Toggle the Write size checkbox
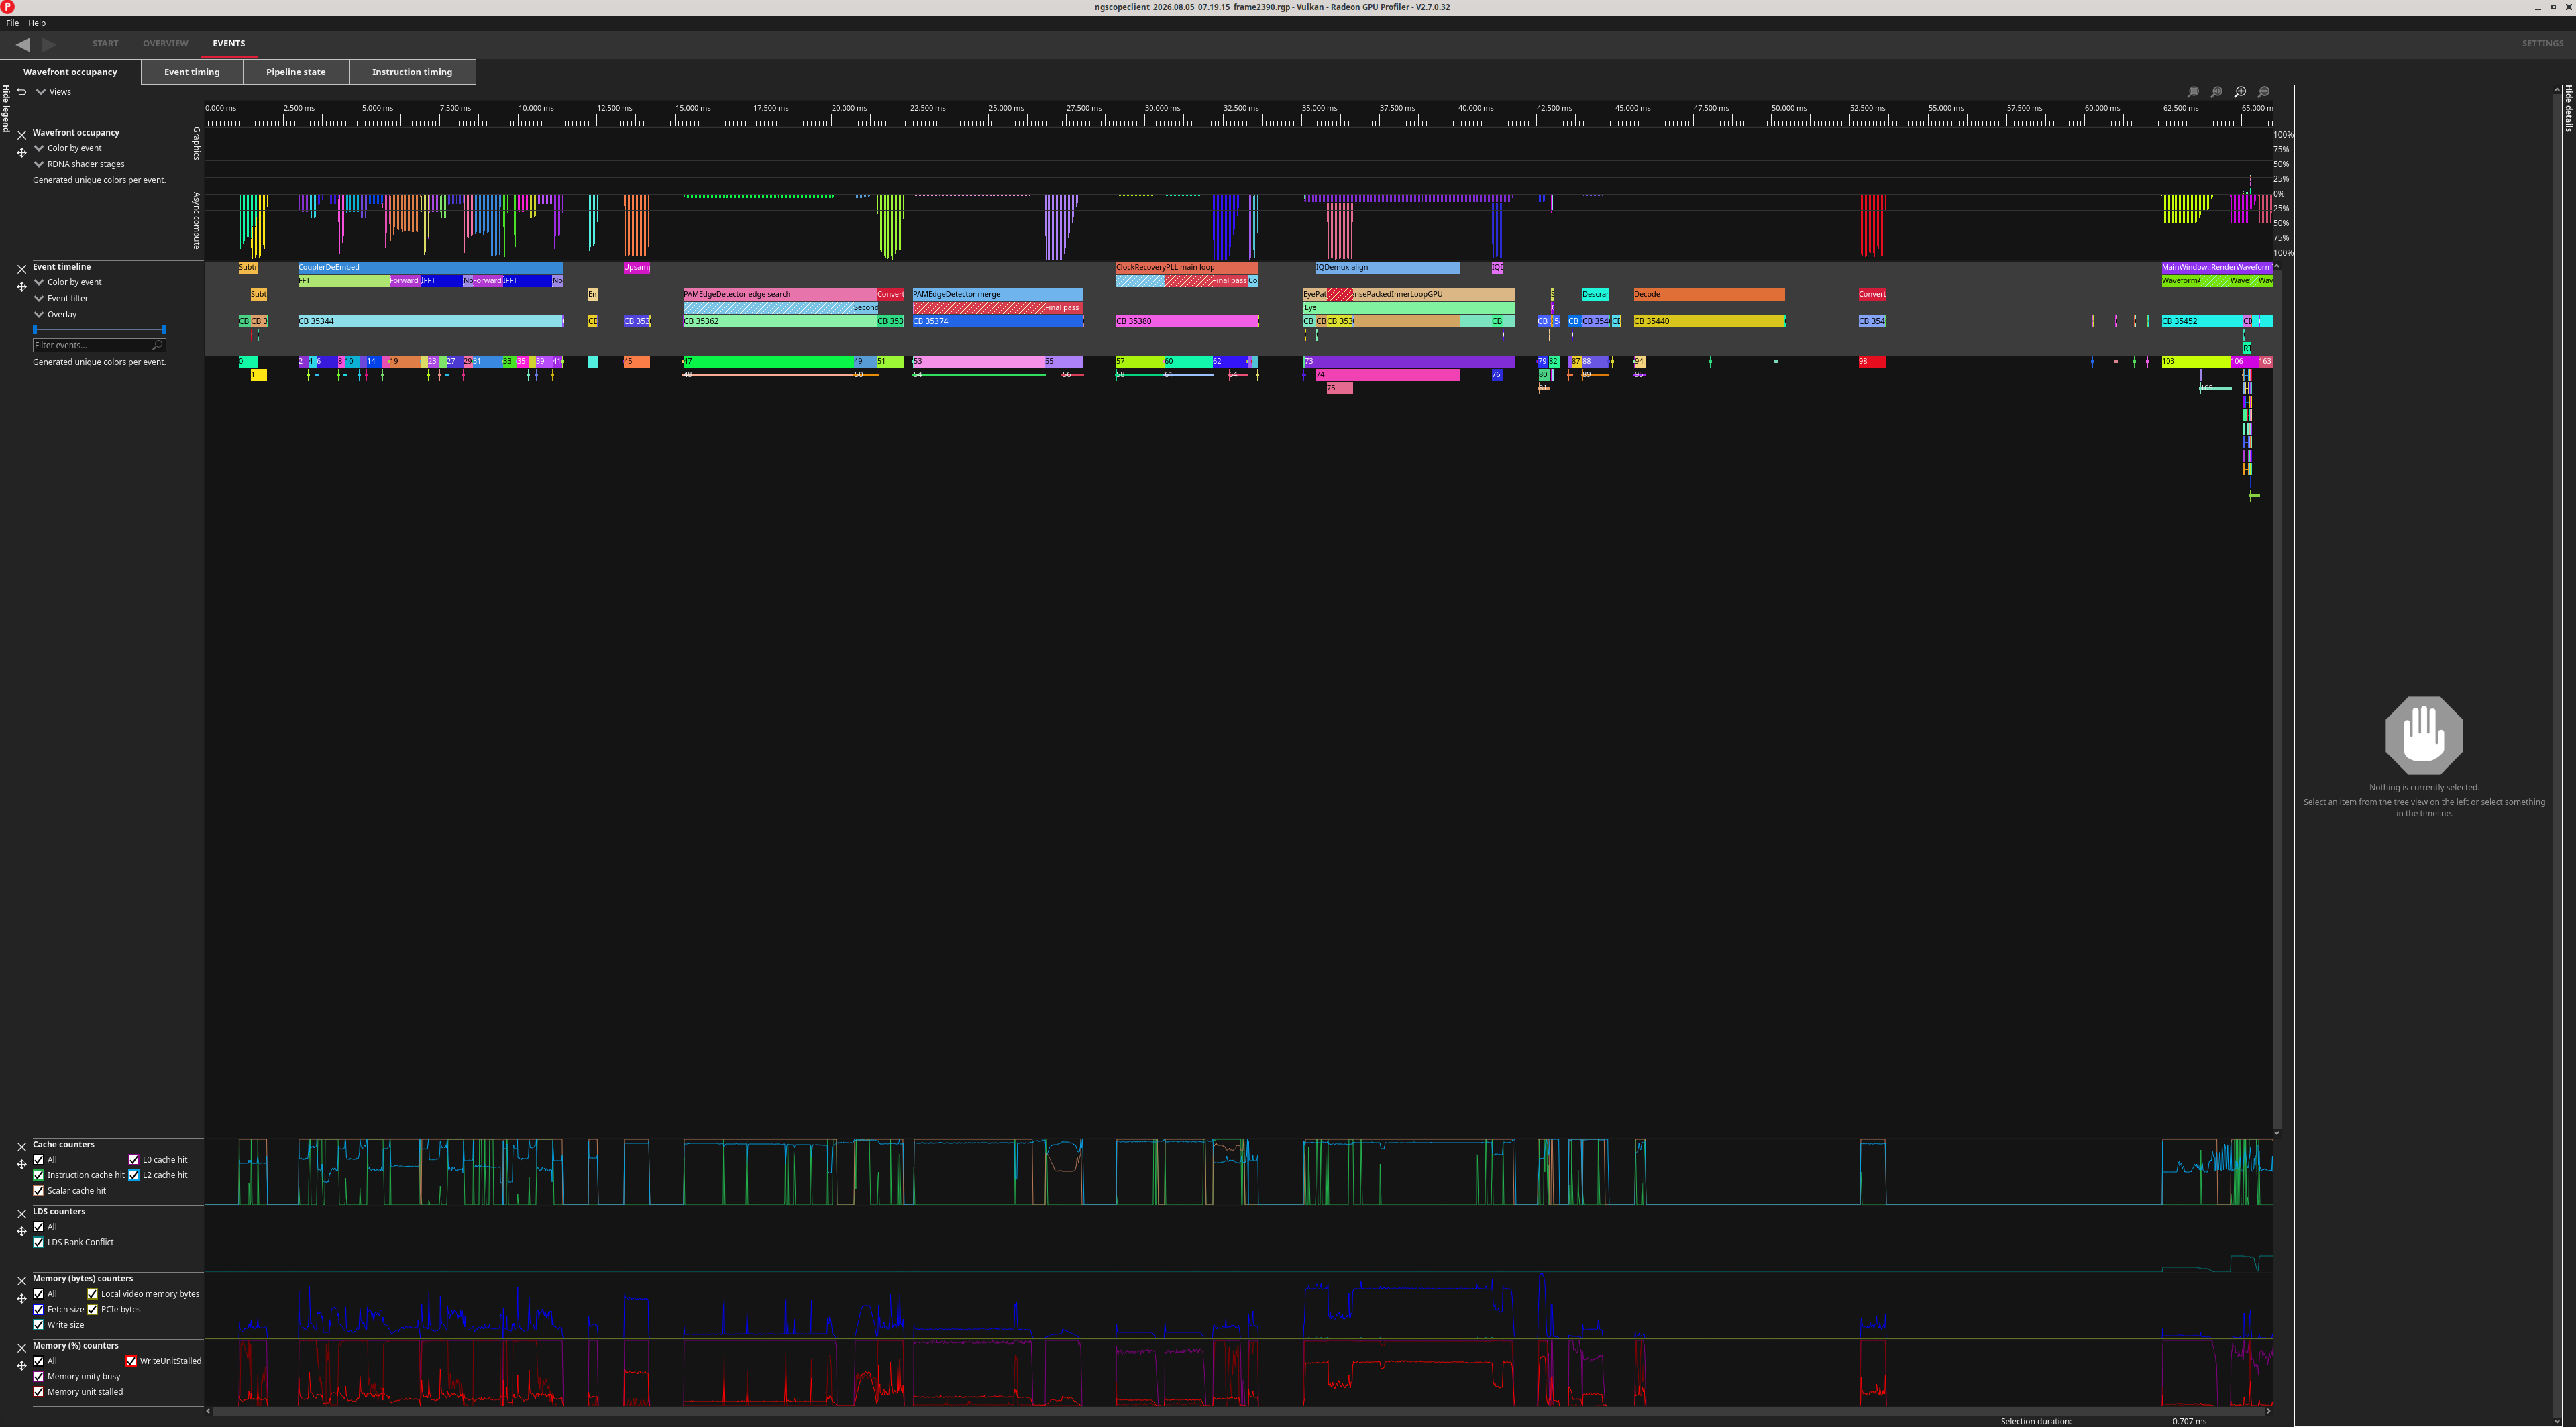Screen dimensions: 2576x1427 click(x=39, y=1324)
